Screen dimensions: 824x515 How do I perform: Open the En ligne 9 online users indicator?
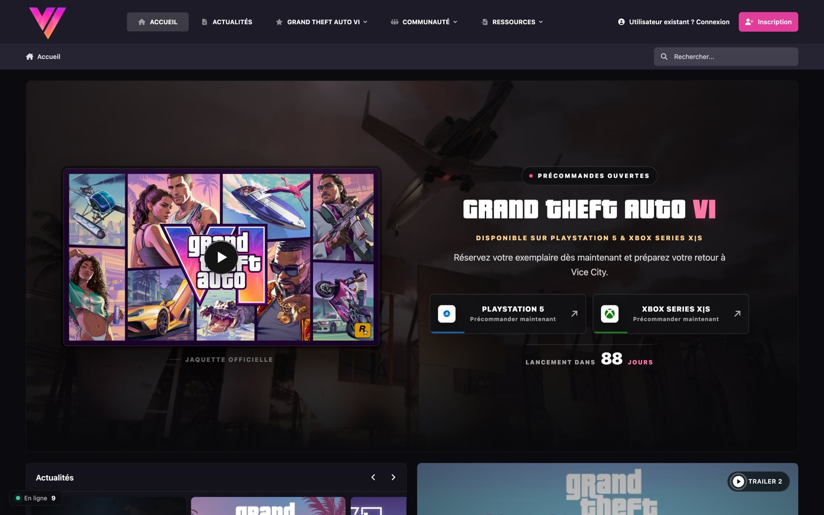(x=36, y=498)
